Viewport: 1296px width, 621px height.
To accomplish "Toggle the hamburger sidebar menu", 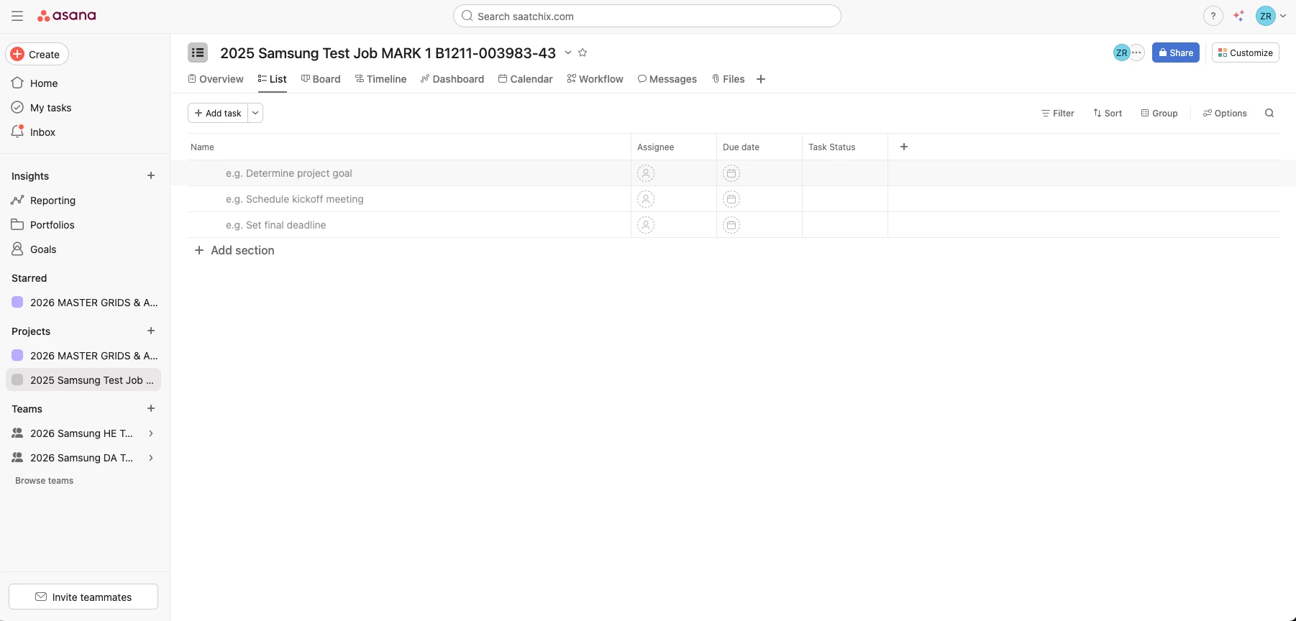I will tap(17, 16).
